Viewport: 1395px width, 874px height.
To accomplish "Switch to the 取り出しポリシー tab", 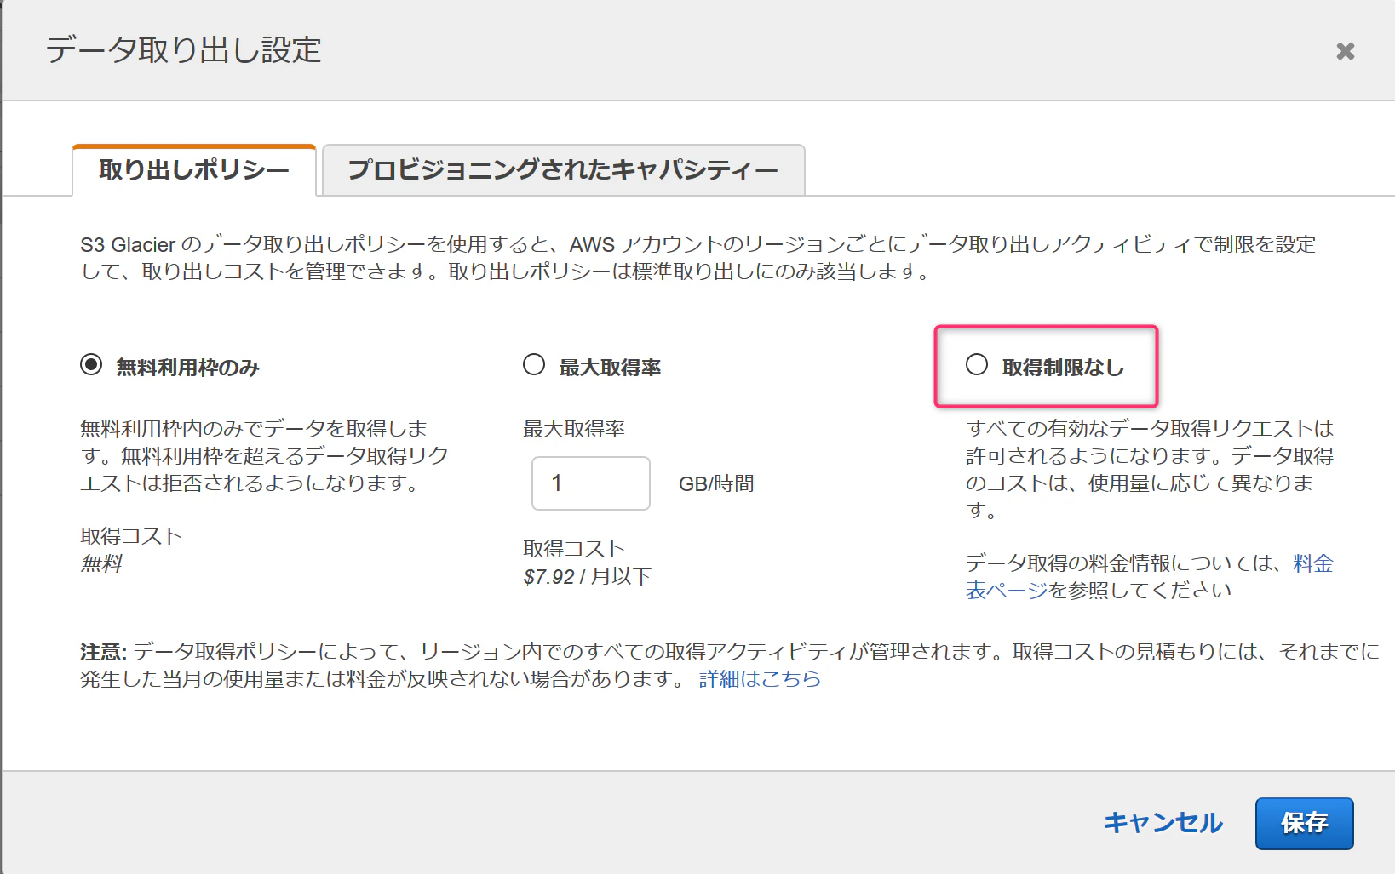I will 194,170.
